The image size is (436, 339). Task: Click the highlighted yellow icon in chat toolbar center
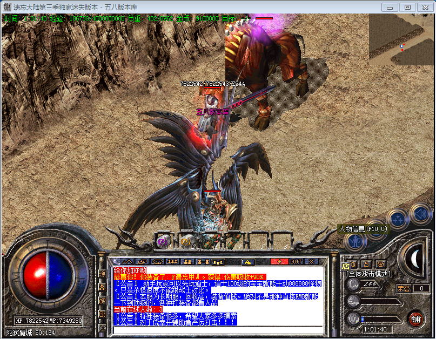[248, 262]
